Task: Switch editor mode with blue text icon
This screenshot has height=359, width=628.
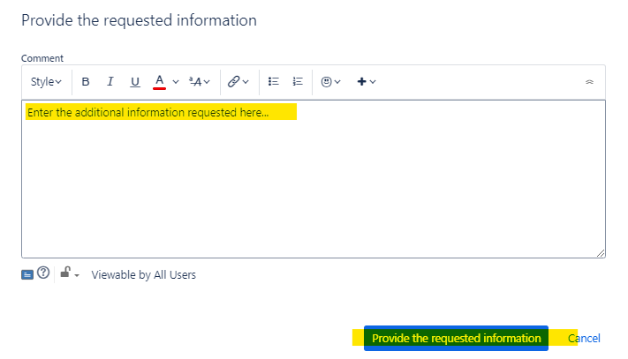Action: click(x=28, y=274)
